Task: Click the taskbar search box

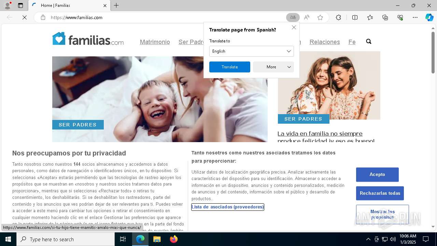Action: [x=66, y=239]
